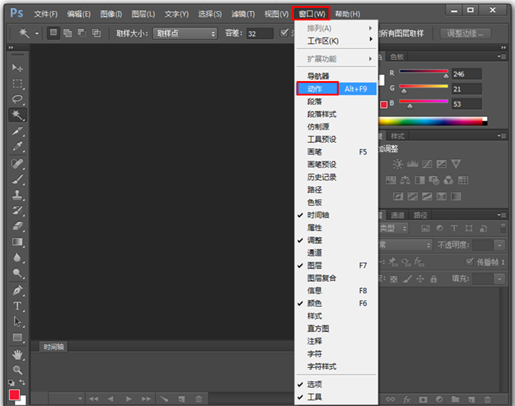Switch to the 通道 tab
The height and width of the screenshot is (406, 515).
398,215
